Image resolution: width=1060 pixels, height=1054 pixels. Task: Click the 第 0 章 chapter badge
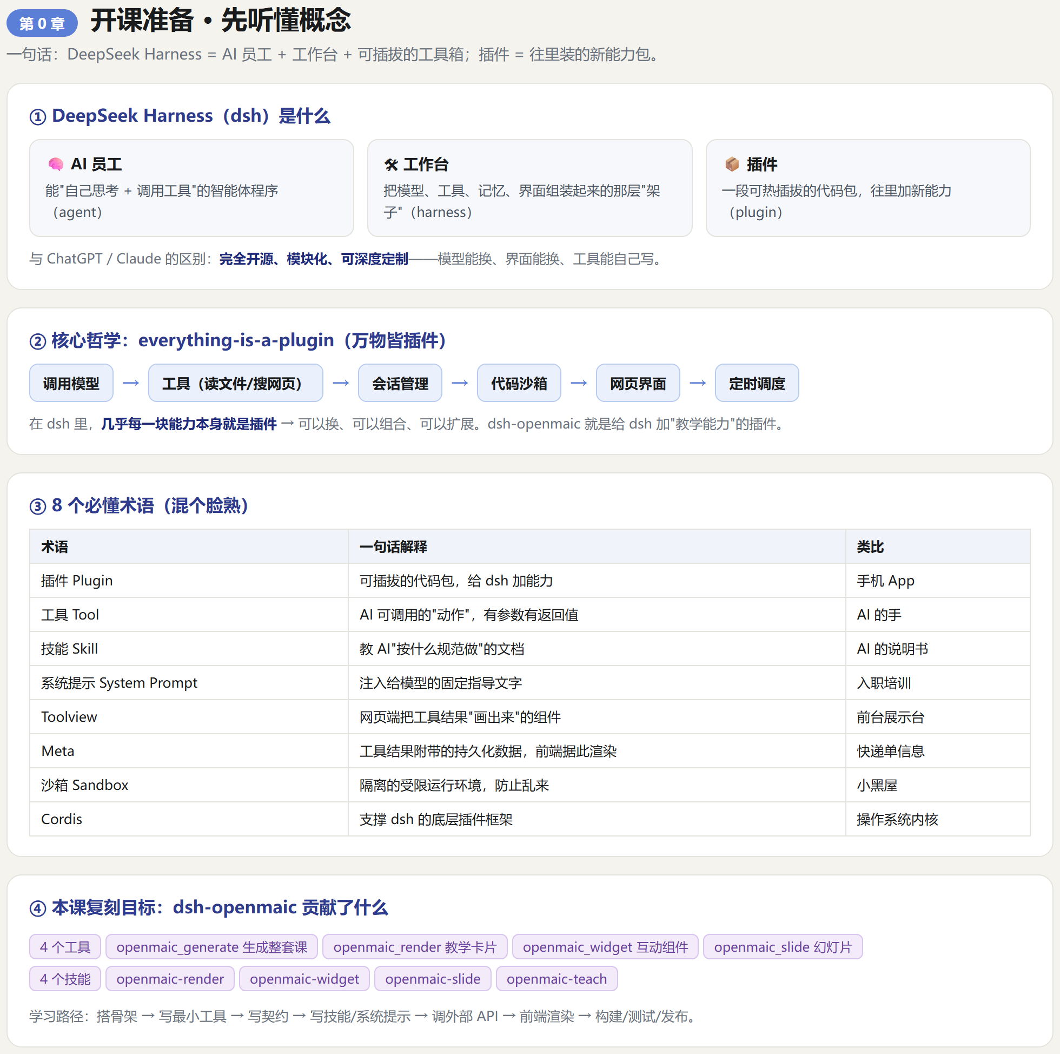click(x=42, y=23)
